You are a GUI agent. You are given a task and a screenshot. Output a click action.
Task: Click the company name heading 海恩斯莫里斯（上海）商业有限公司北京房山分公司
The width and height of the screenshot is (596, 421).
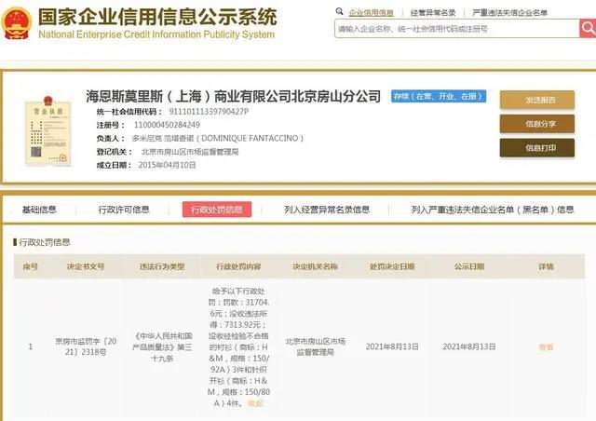pyautogui.click(x=233, y=96)
